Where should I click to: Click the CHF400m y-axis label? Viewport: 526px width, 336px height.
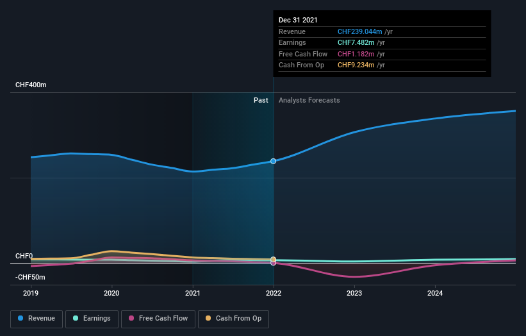(31, 85)
